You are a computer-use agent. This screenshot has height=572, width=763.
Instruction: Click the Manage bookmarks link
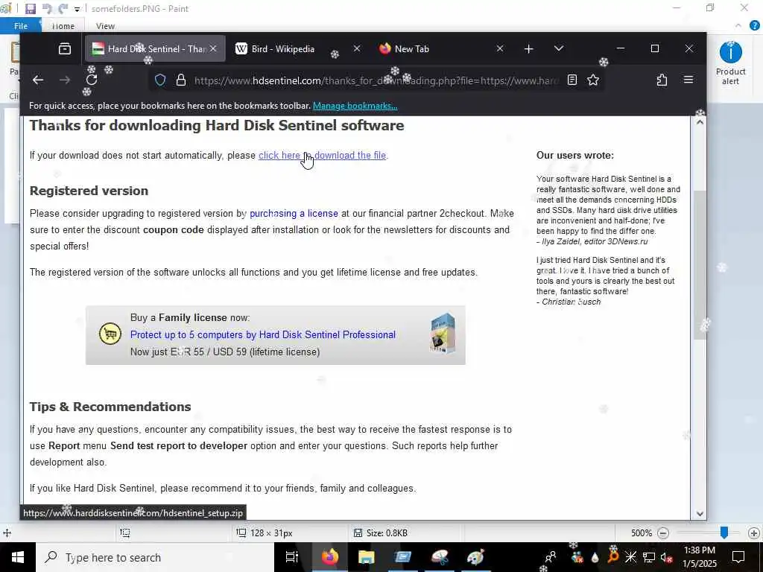click(355, 106)
